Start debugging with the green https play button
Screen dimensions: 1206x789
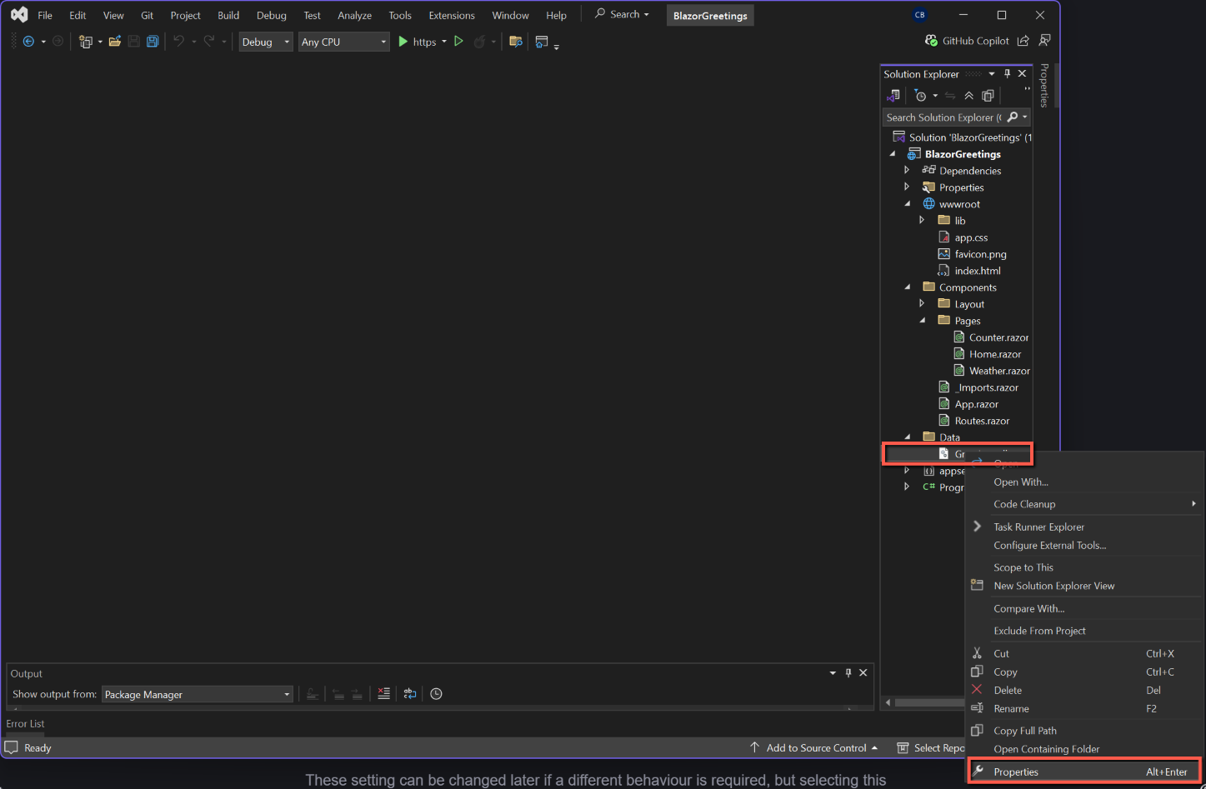(x=403, y=42)
